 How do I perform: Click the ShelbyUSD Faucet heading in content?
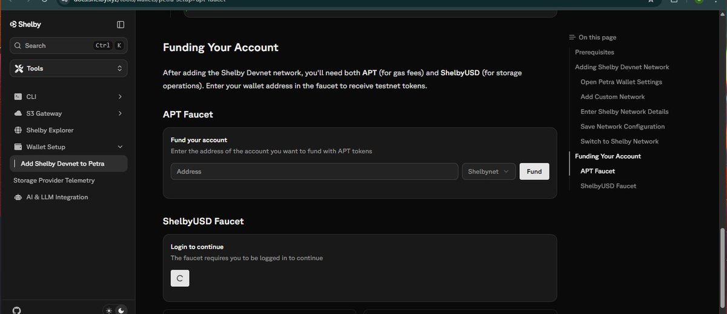coord(203,221)
